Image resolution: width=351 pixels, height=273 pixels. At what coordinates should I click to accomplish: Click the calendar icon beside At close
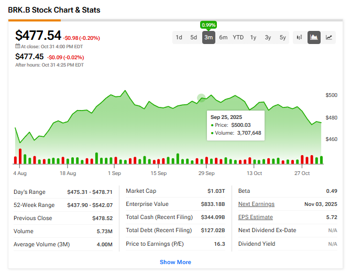[x=17, y=46]
